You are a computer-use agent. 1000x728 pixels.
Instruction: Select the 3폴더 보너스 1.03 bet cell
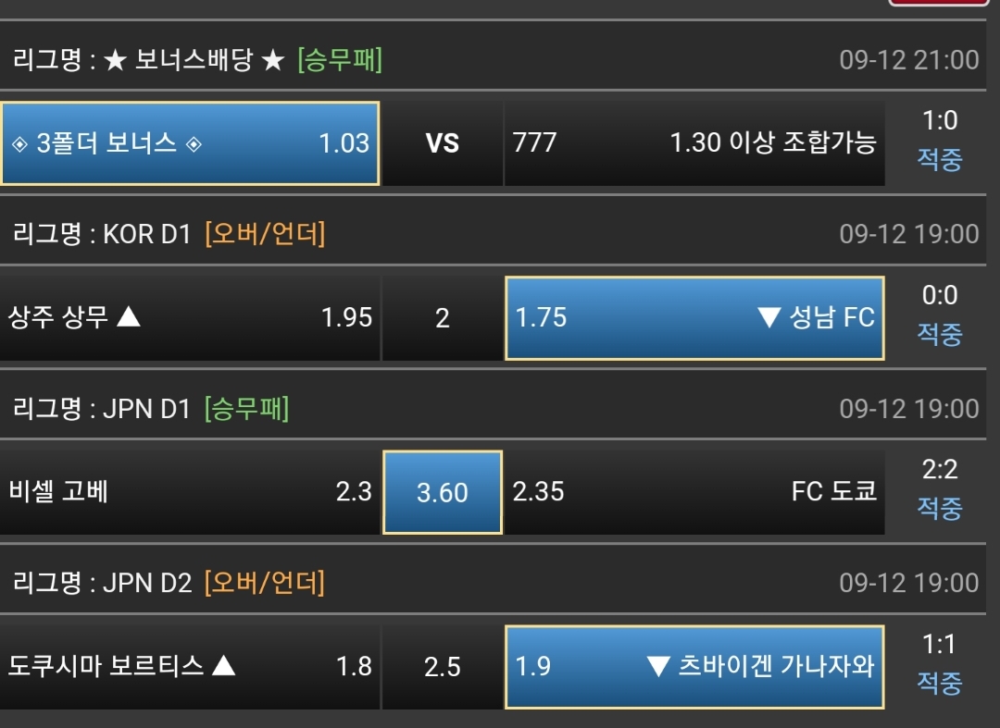click(190, 143)
